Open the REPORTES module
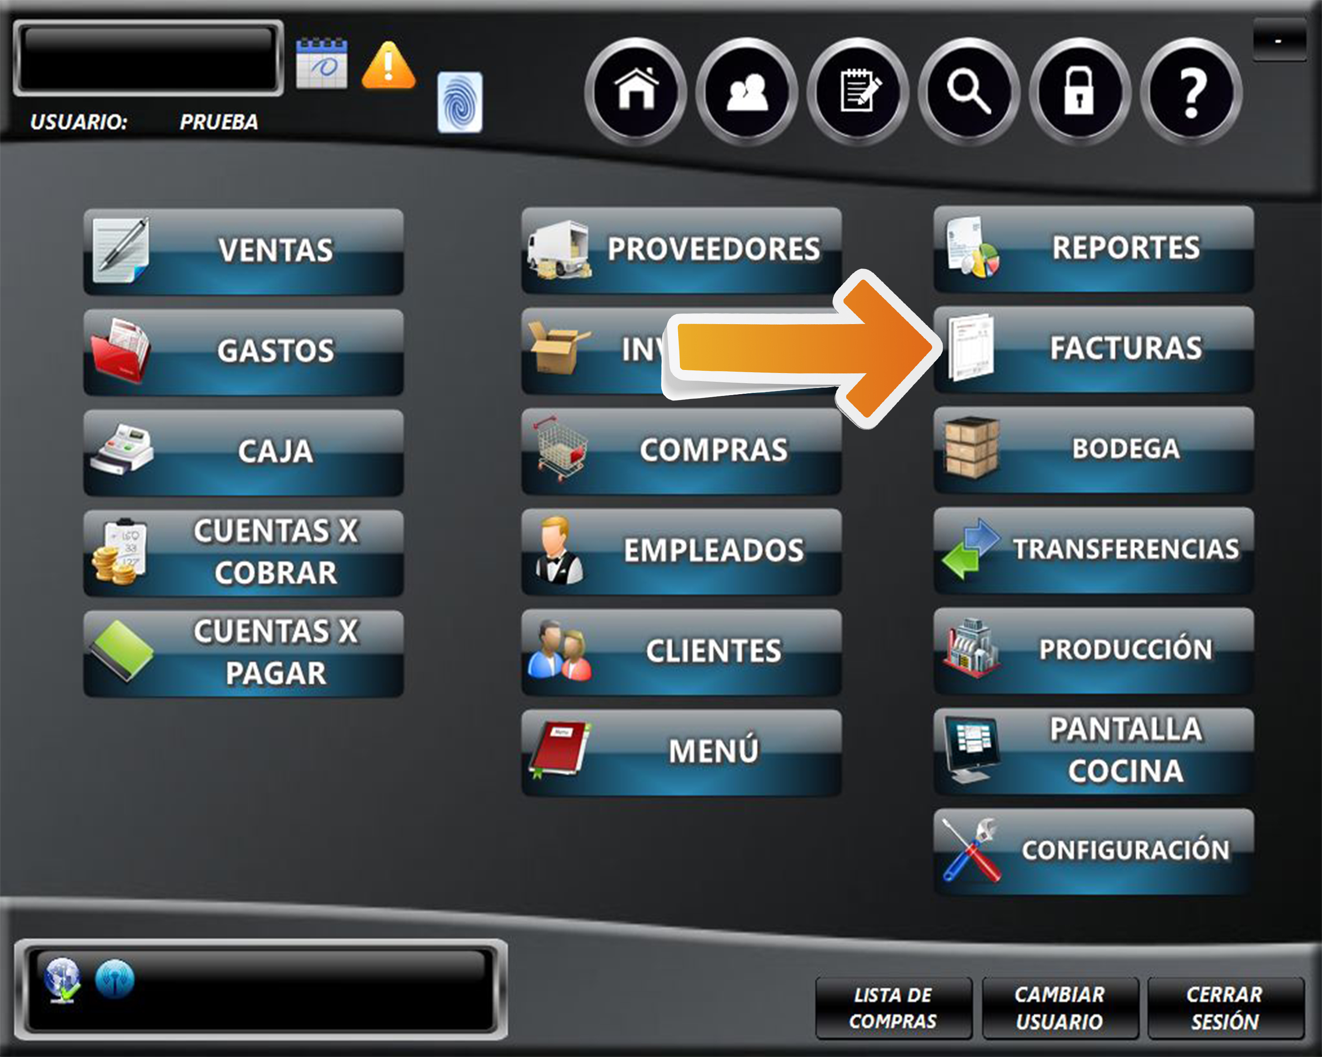The image size is (1322, 1057). [x=1093, y=249]
